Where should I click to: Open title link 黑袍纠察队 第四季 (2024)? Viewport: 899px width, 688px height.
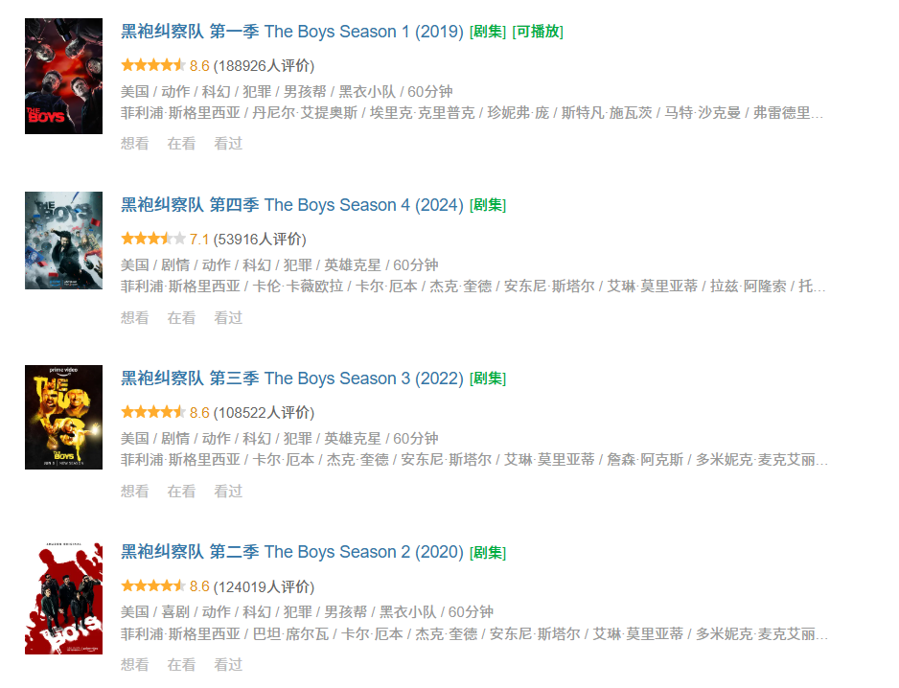coord(291,205)
